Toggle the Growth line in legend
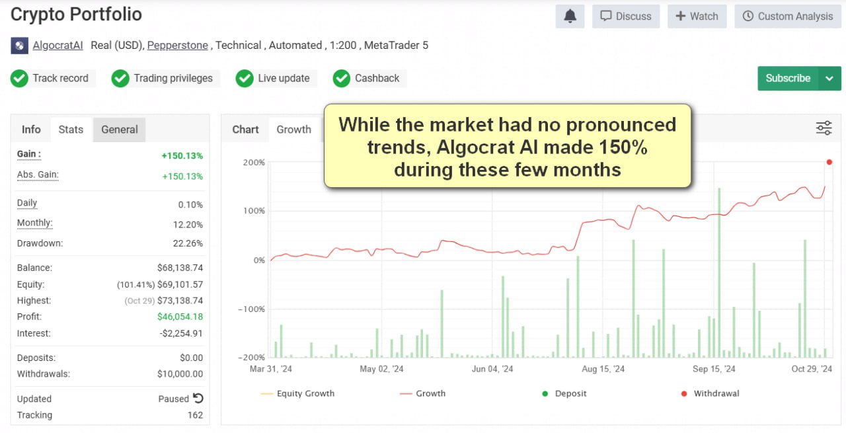The height and width of the screenshot is (433, 846). [x=423, y=393]
